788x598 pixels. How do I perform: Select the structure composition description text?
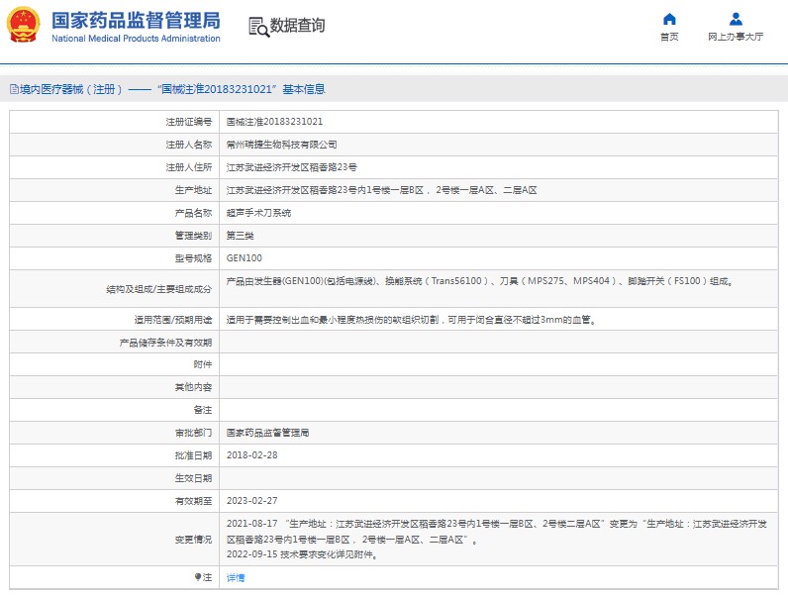coord(480,281)
